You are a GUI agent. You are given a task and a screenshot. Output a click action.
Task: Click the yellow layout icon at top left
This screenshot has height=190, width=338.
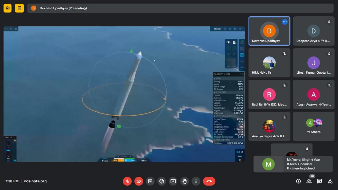click(19, 8)
